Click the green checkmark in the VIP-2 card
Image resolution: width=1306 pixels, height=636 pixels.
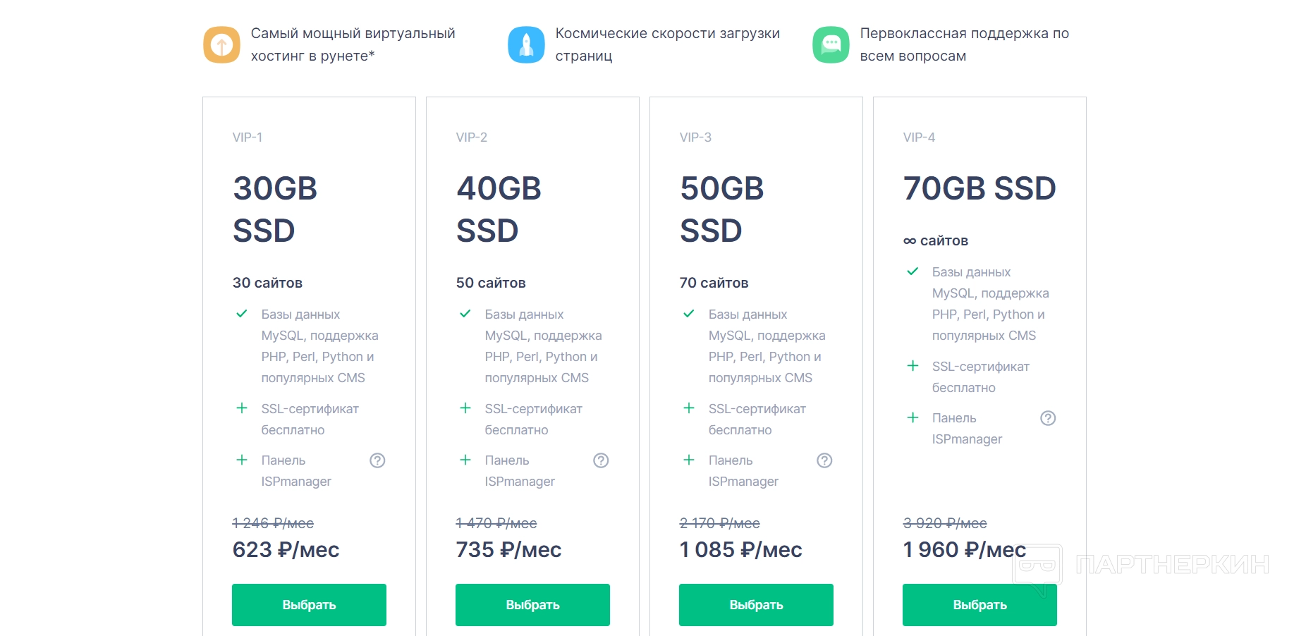click(x=465, y=314)
